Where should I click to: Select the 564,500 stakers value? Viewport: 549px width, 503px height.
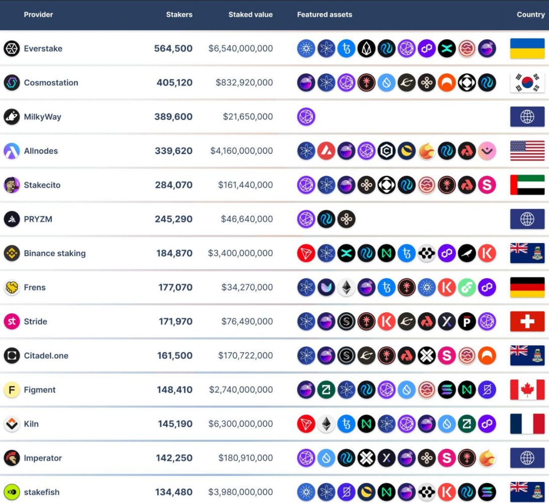pyautogui.click(x=173, y=48)
